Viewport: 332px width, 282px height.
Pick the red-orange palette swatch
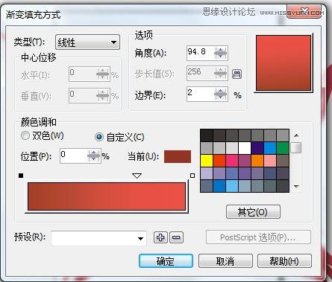219,161
